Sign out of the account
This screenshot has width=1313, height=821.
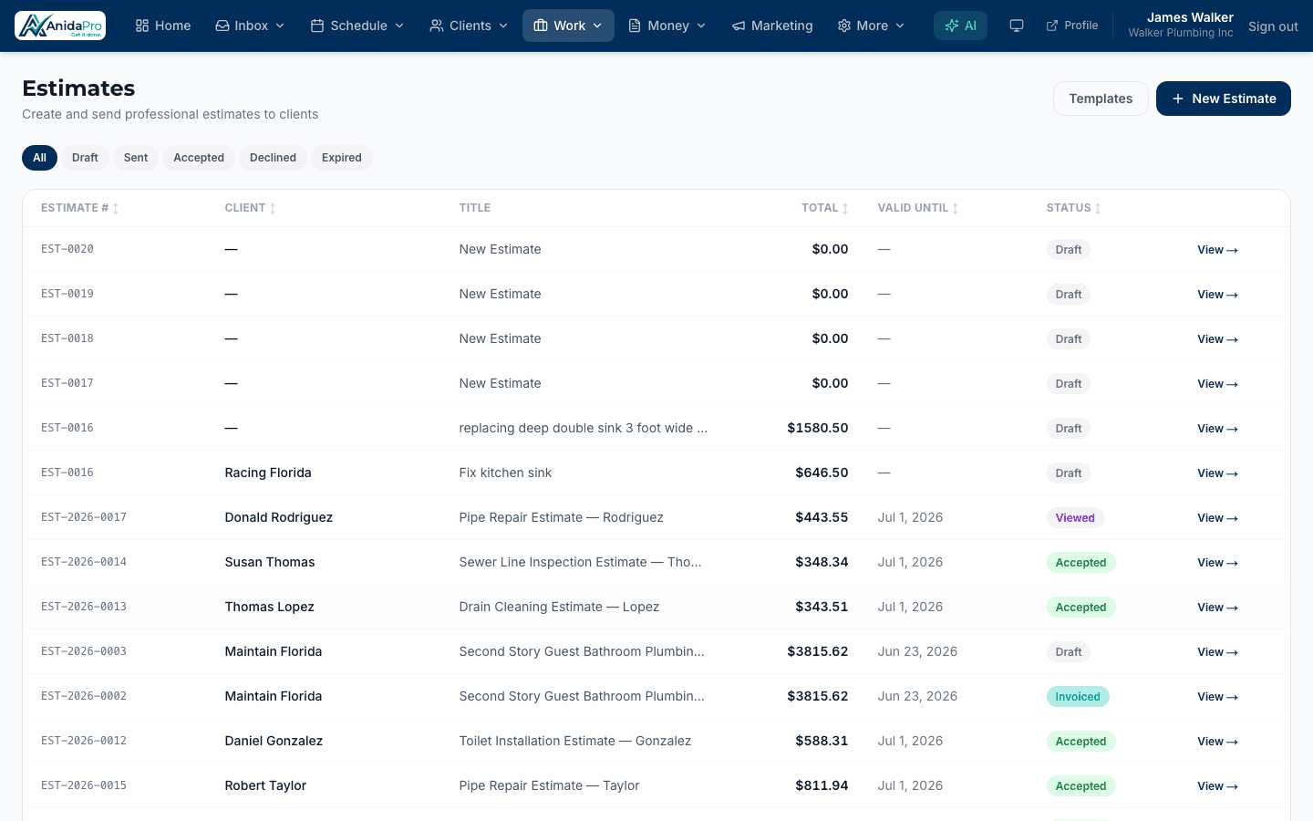click(1273, 26)
